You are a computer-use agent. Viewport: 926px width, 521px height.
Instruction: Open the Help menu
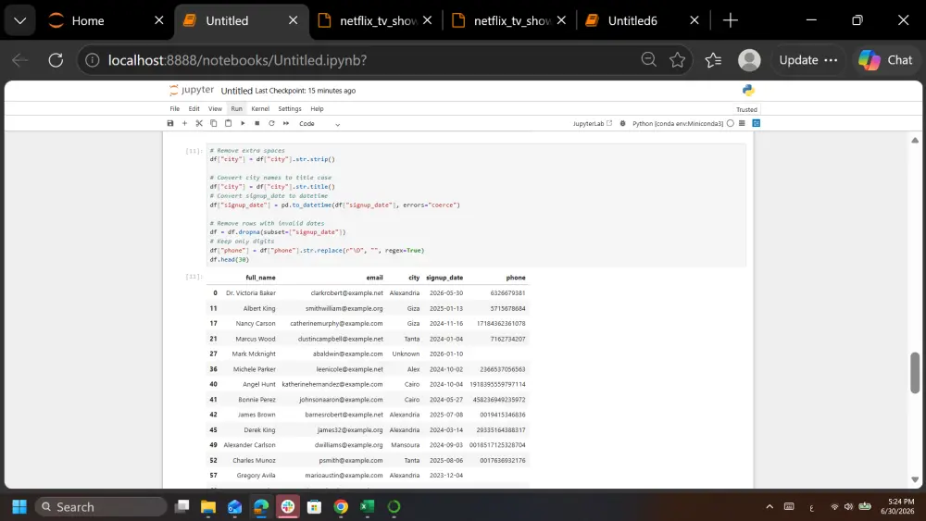pos(317,108)
